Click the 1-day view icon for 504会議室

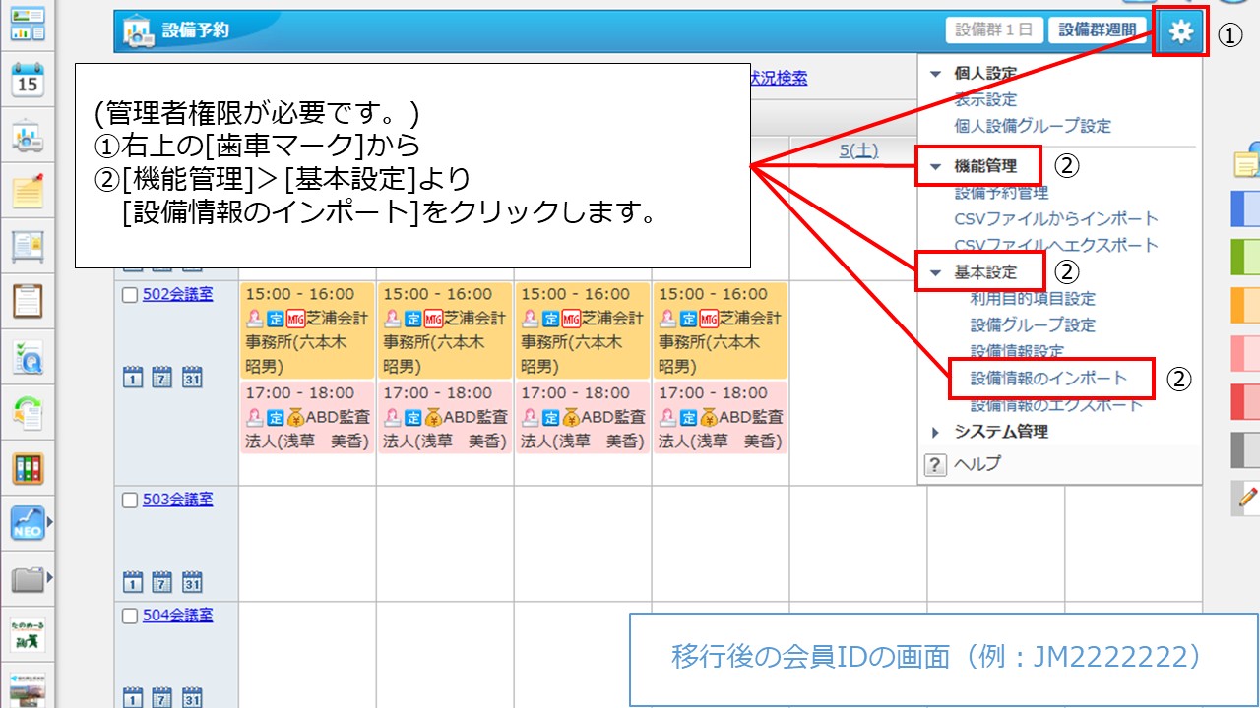pyautogui.click(x=133, y=698)
